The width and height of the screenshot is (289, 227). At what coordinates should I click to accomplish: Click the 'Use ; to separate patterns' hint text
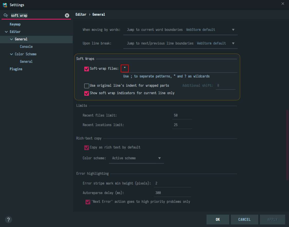166,76
